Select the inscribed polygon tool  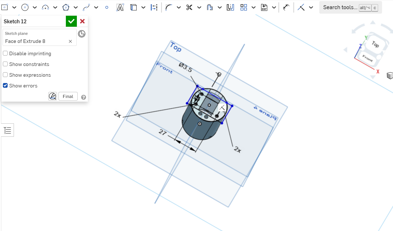[x=66, y=7]
